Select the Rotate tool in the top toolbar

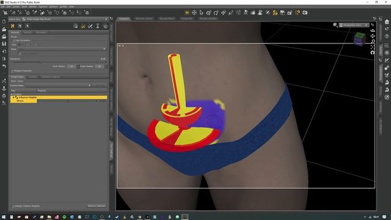216,12
